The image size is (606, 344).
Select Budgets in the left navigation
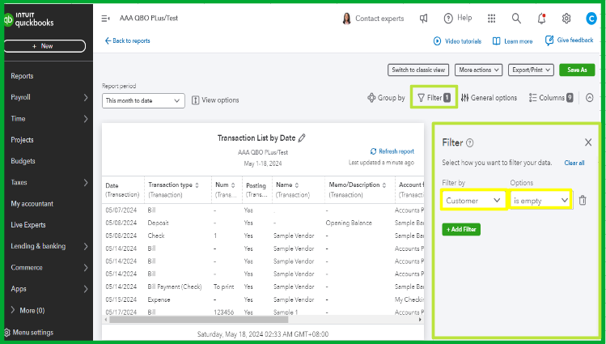[23, 161]
